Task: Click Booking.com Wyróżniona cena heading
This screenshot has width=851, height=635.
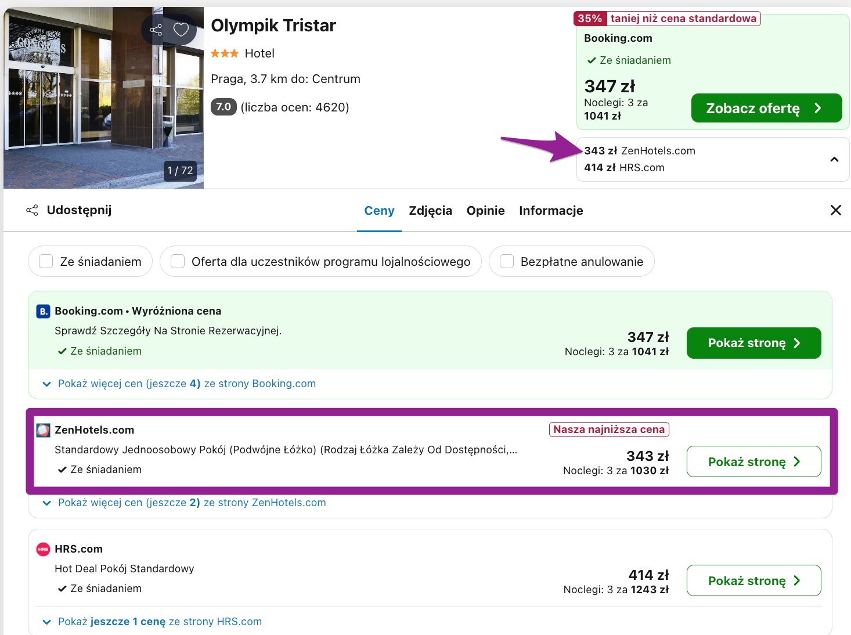Action: 138,311
